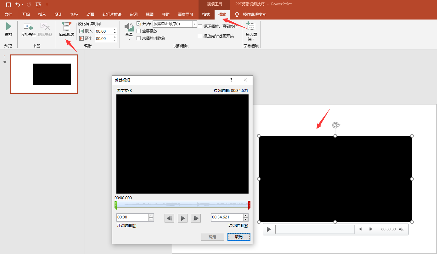Click the 取消 button
437x254 pixels.
(239, 237)
